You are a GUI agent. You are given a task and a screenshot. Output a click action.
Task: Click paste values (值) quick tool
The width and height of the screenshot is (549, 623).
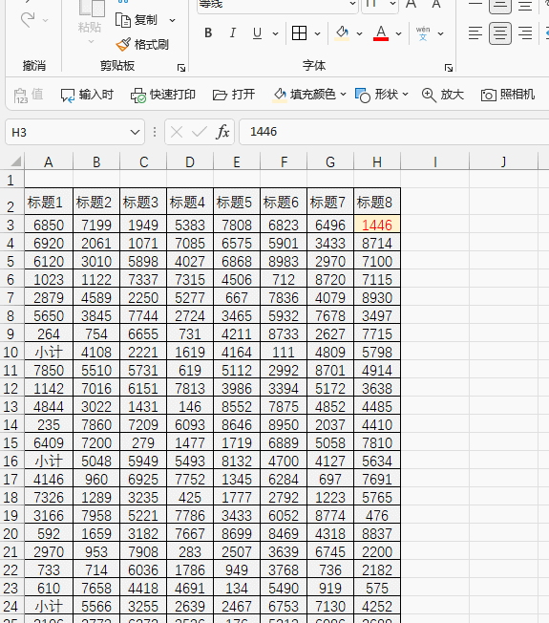click(29, 95)
